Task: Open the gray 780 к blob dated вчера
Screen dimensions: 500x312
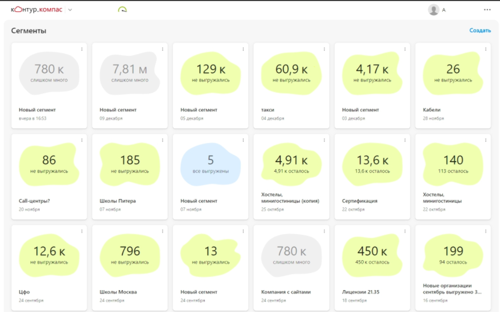Action: pyautogui.click(x=49, y=74)
